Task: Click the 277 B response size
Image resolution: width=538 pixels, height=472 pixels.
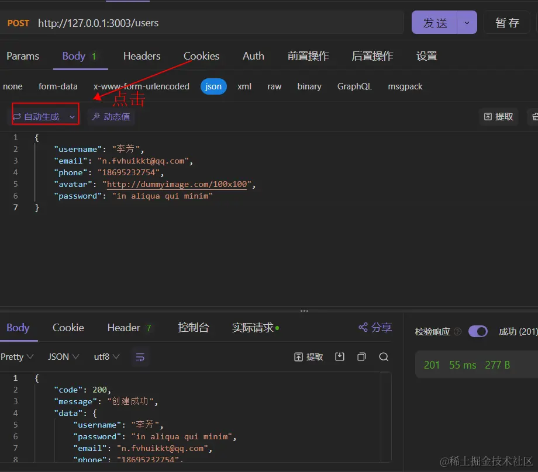Action: point(497,365)
